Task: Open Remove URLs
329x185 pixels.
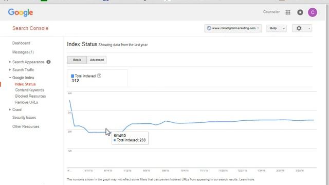Action: [26, 102]
